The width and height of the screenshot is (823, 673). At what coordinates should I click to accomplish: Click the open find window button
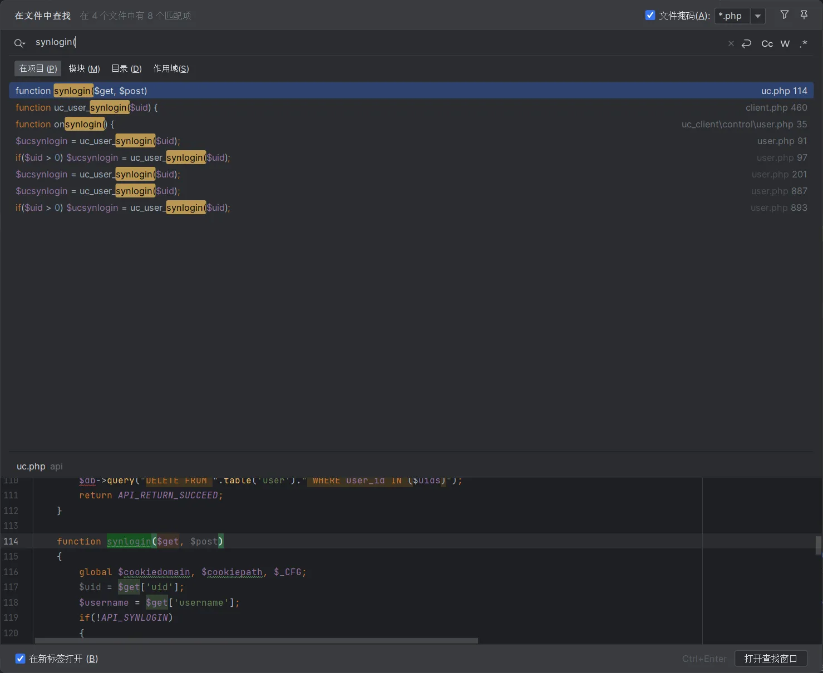pos(771,659)
